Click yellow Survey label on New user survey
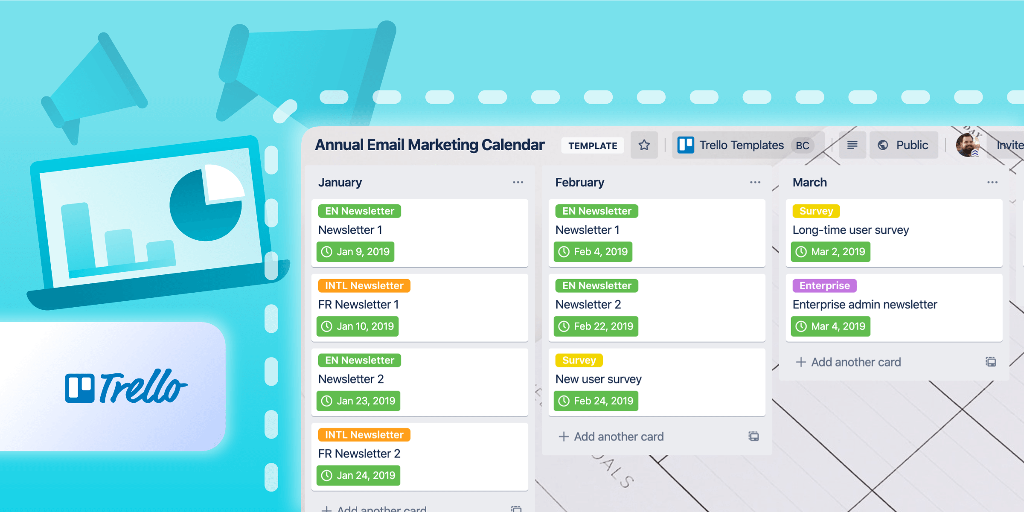The width and height of the screenshot is (1024, 512). point(579,360)
